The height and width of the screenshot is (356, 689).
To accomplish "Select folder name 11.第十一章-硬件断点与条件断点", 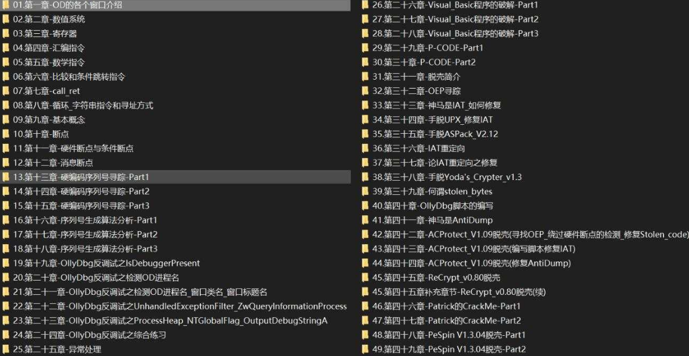I will click(x=73, y=149).
